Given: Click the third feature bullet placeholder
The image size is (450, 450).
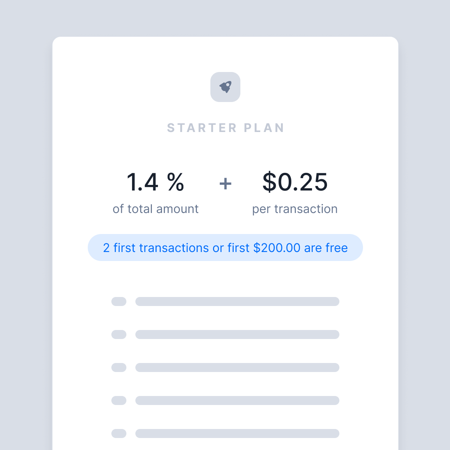Looking at the screenshot, I should [x=119, y=367].
